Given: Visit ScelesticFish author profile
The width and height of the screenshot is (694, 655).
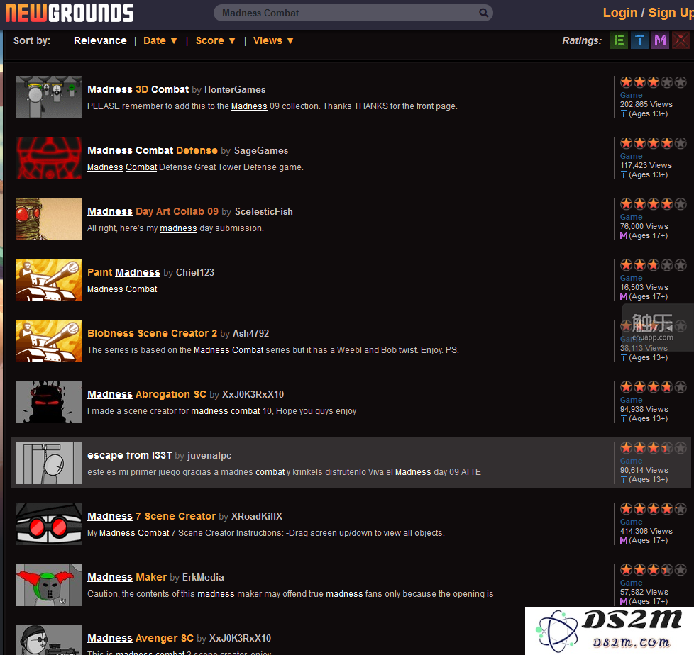Looking at the screenshot, I should tap(264, 211).
